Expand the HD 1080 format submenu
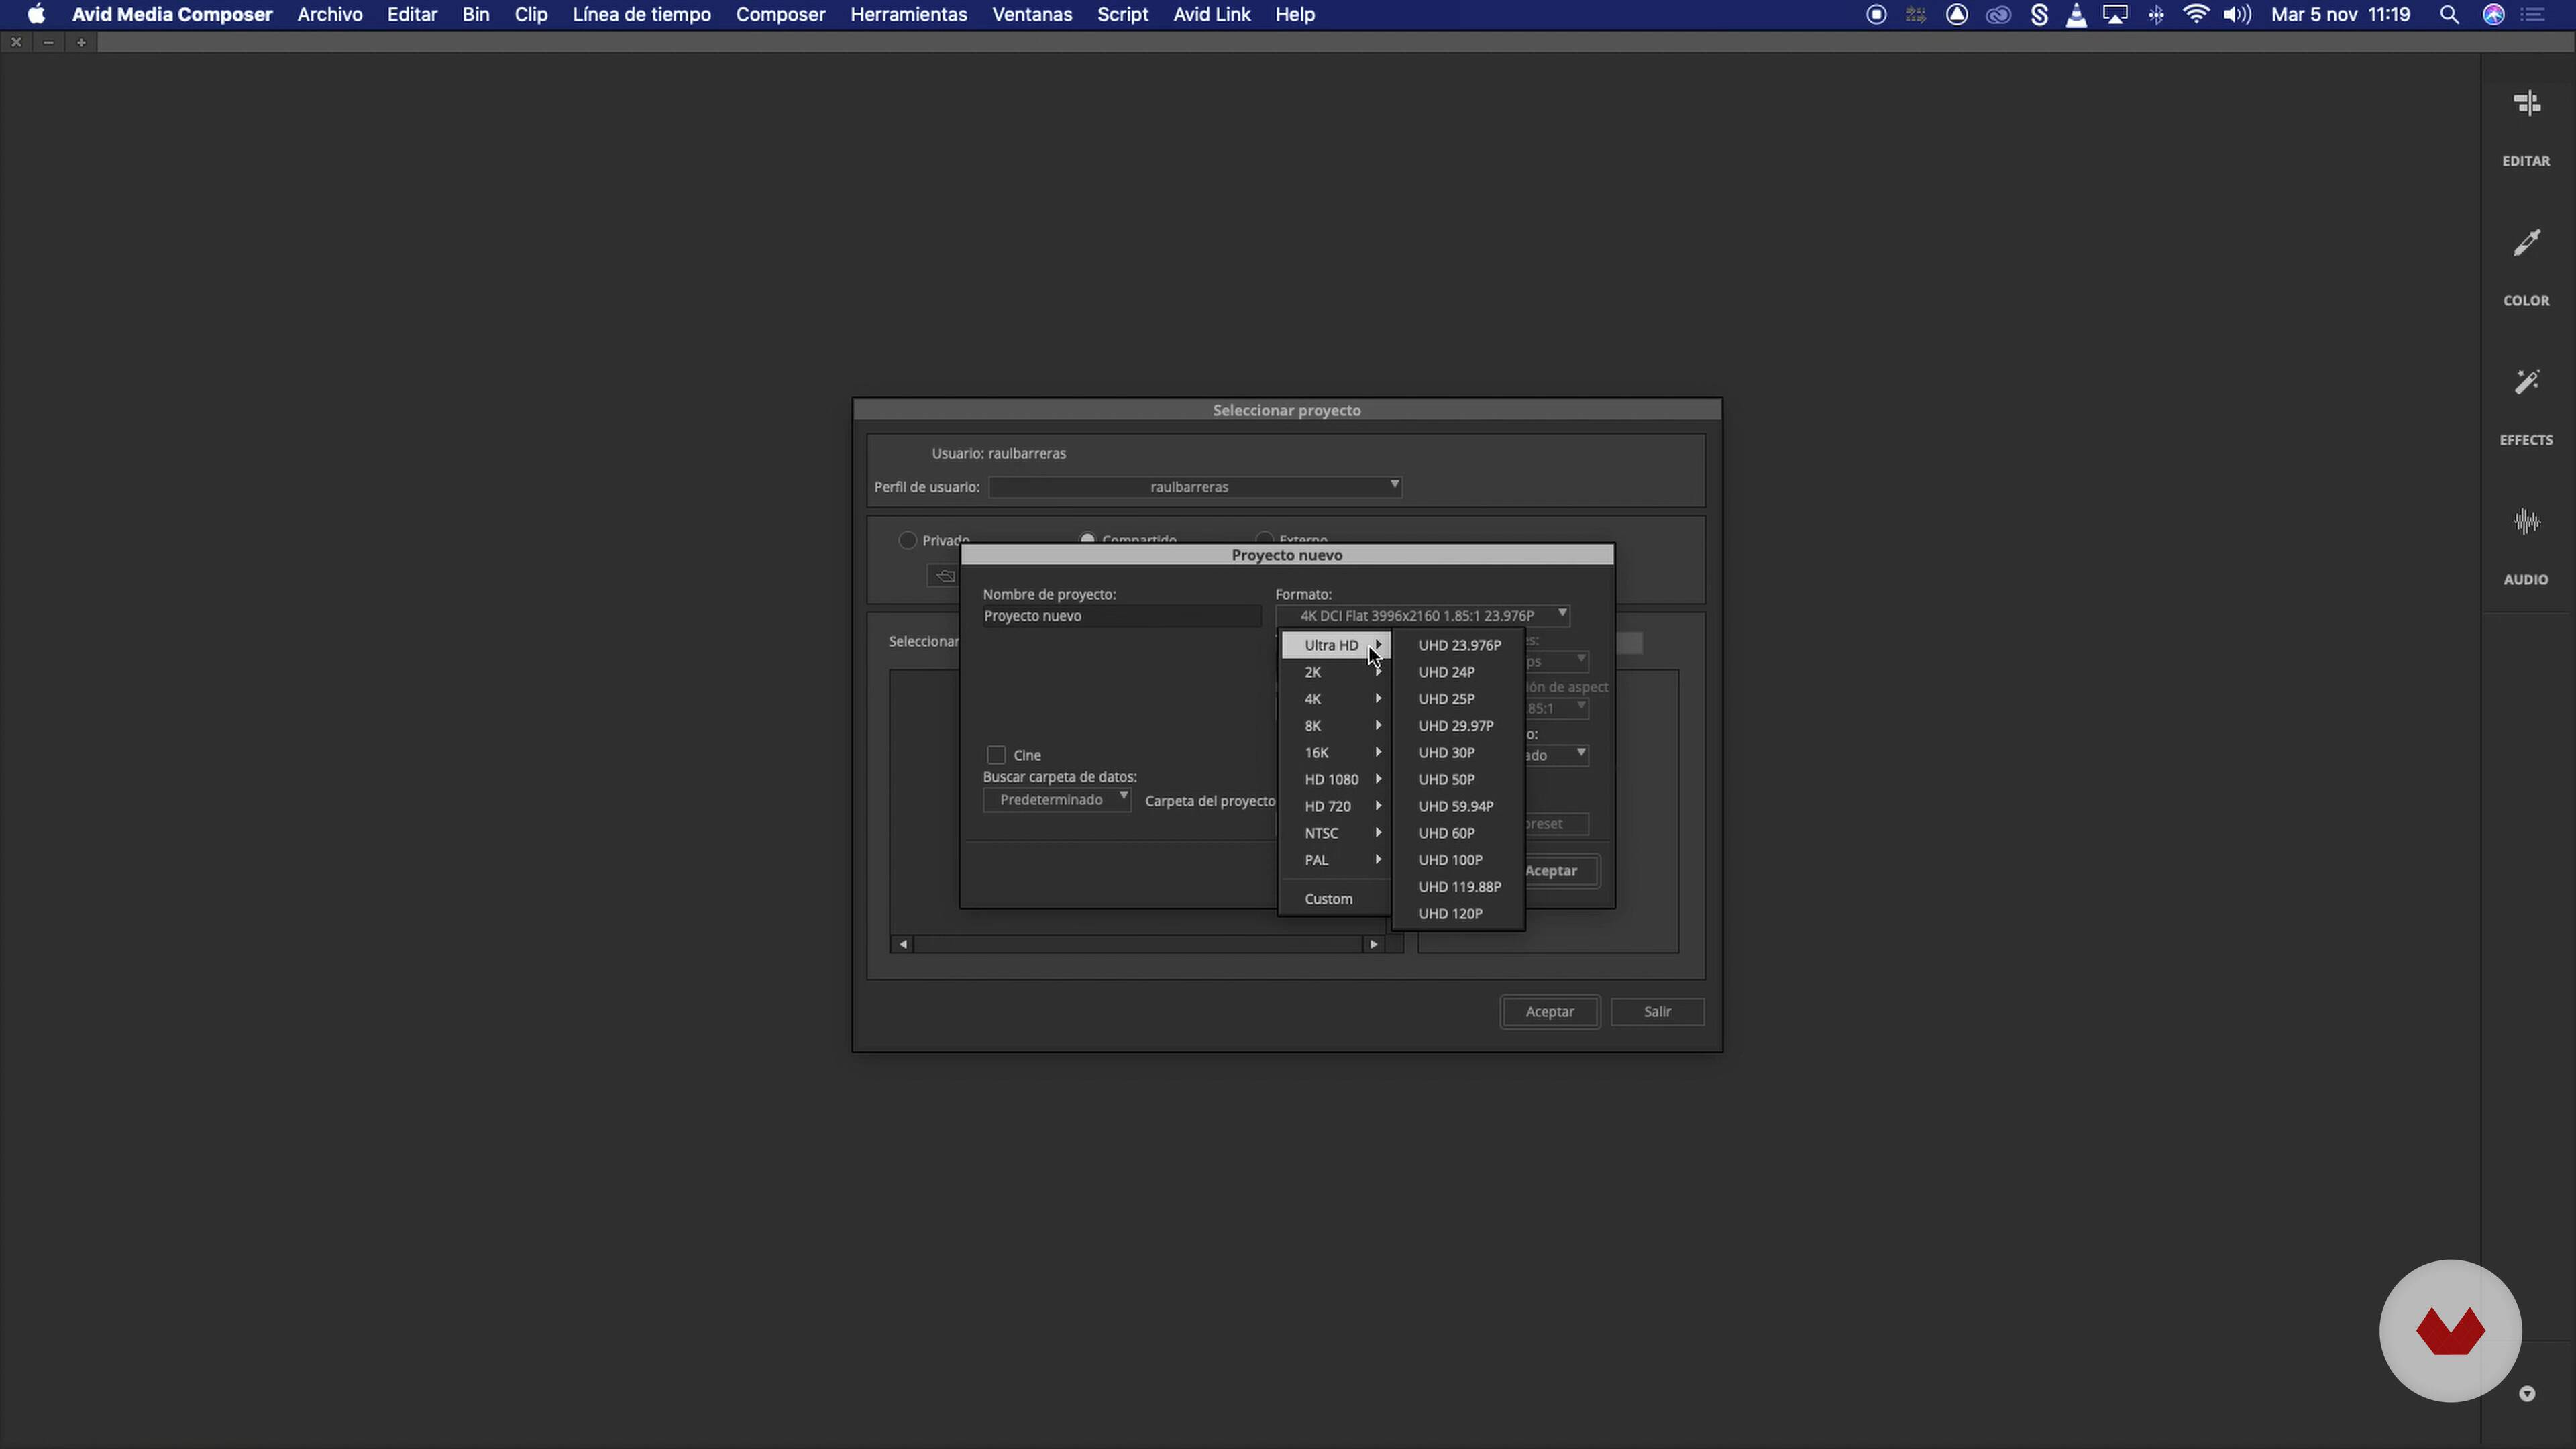This screenshot has height=1449, width=2576. point(1336,780)
